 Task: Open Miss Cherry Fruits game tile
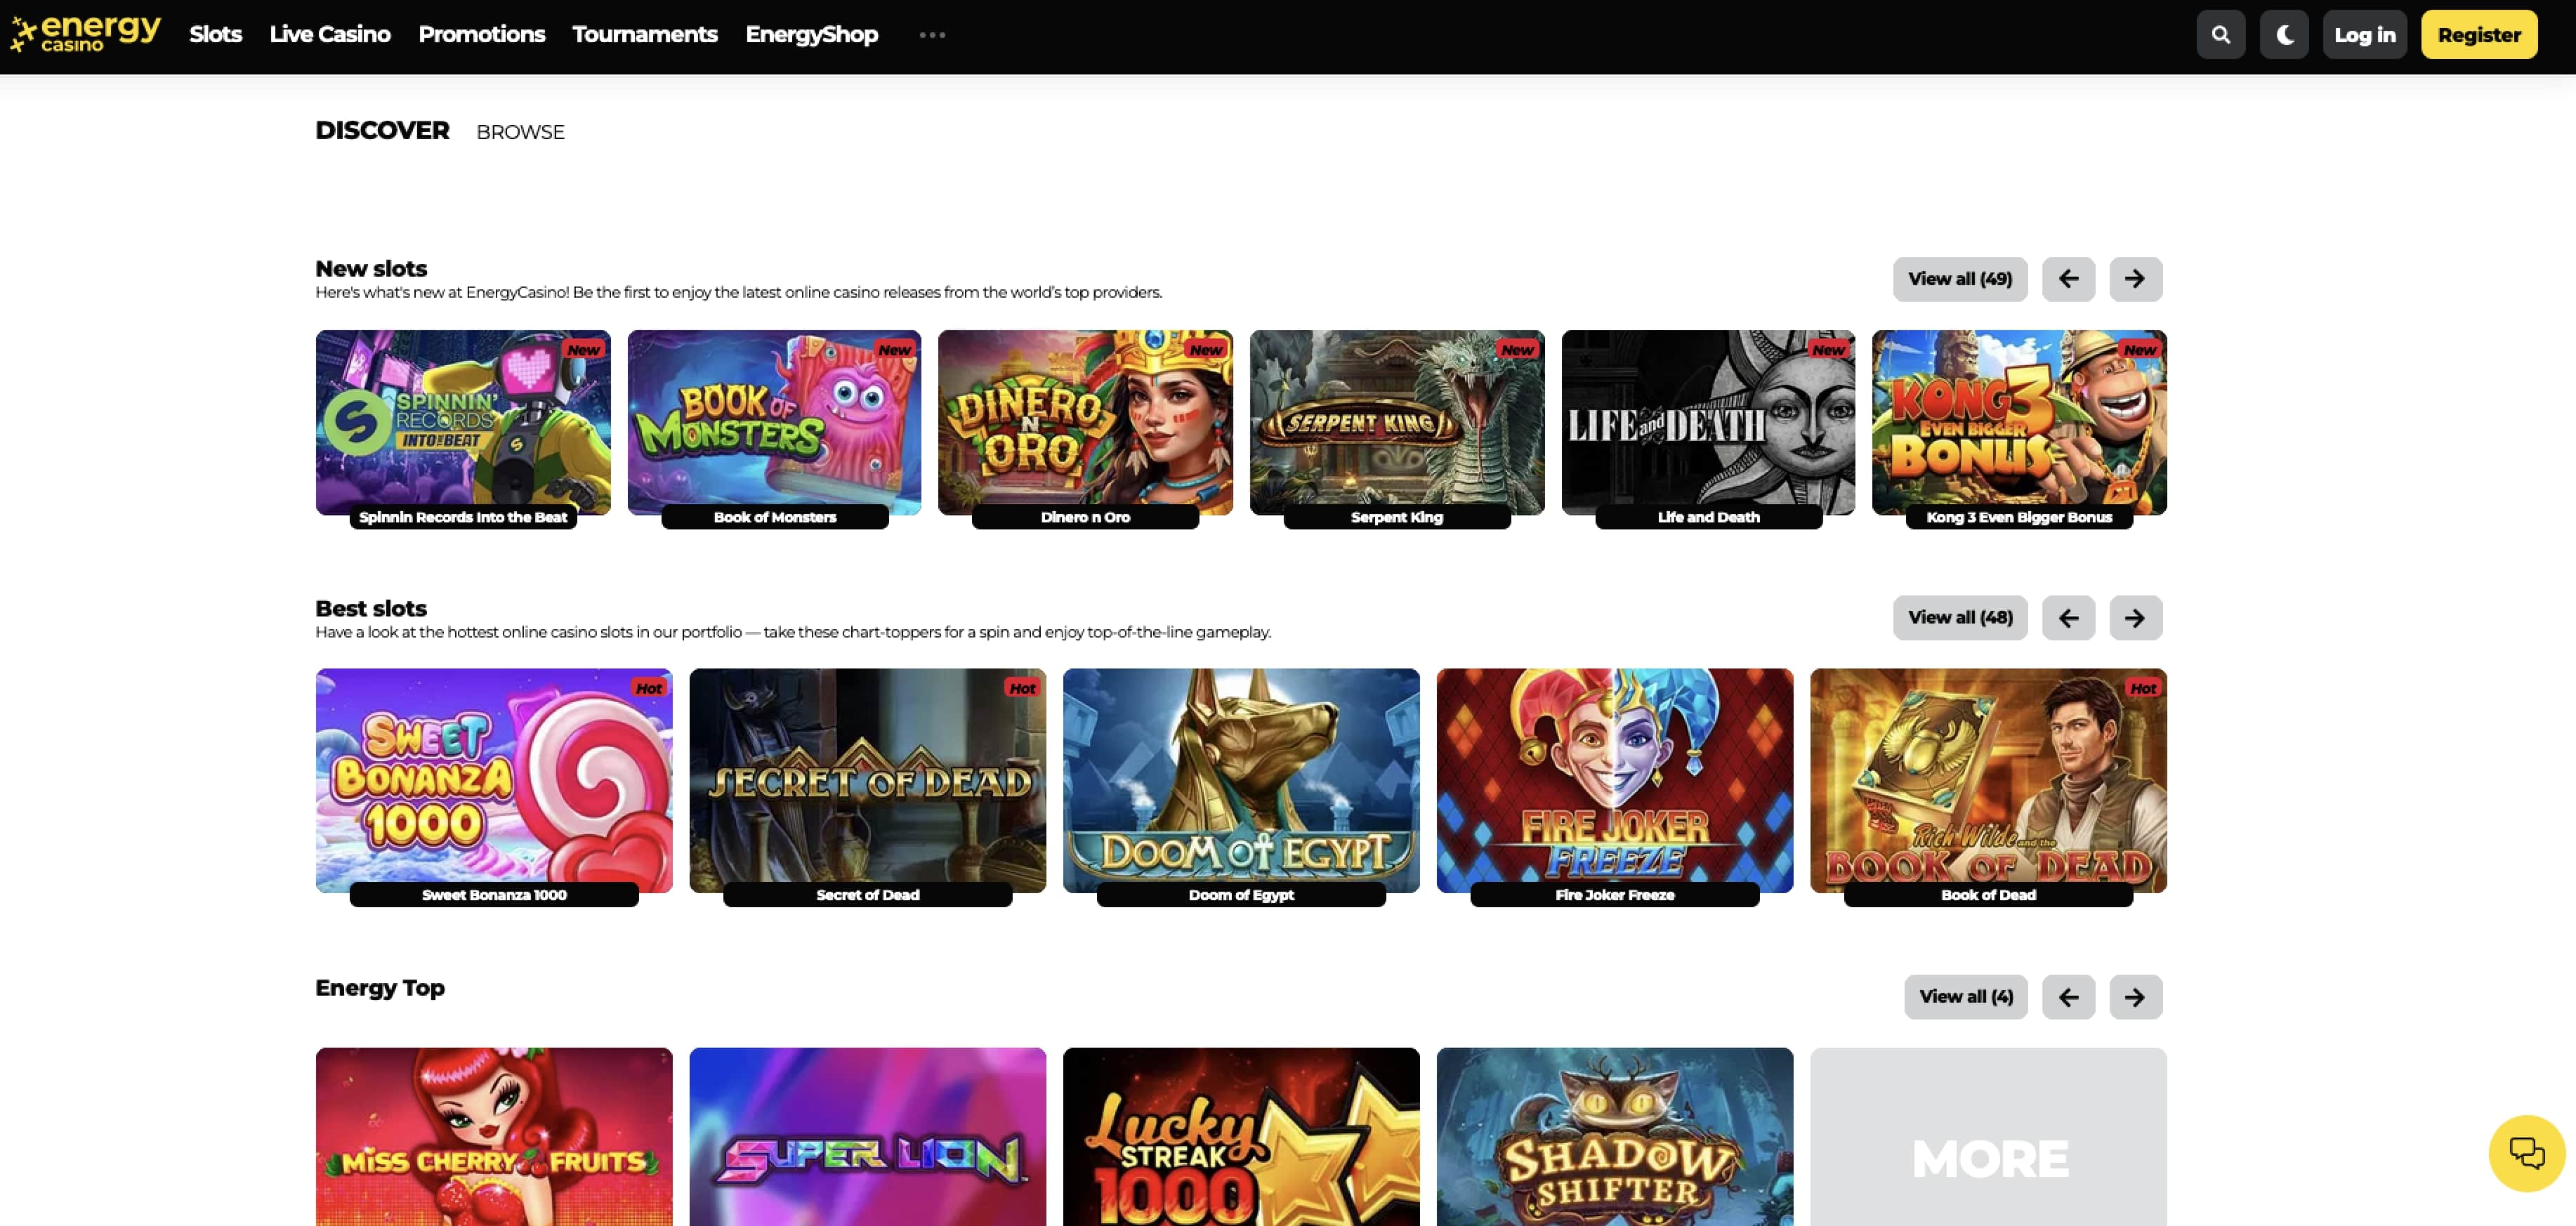coord(494,1137)
